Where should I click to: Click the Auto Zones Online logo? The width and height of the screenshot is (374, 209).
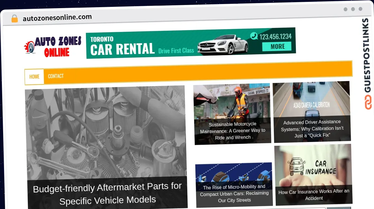coord(53,46)
